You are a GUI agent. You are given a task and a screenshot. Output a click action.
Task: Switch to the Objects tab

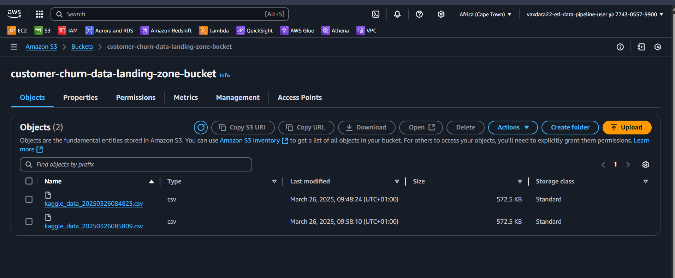[x=32, y=97]
